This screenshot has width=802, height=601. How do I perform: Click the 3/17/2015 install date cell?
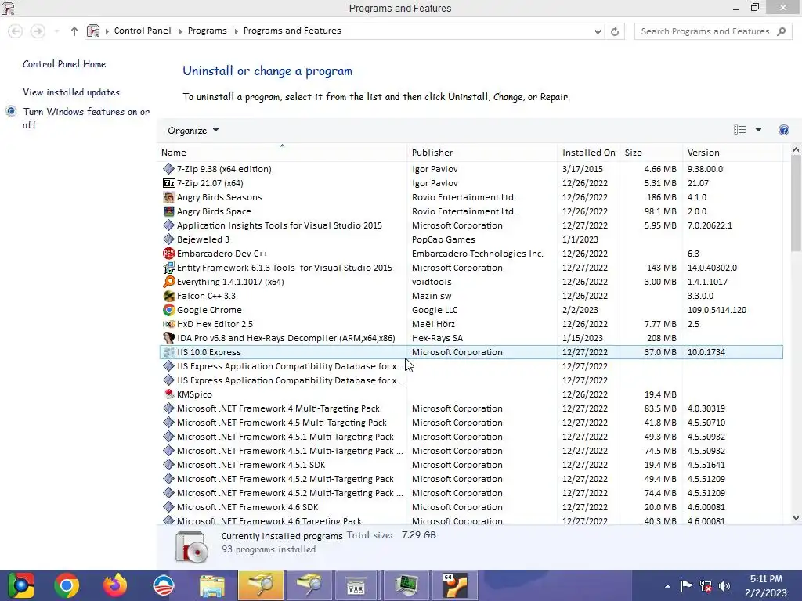583,169
